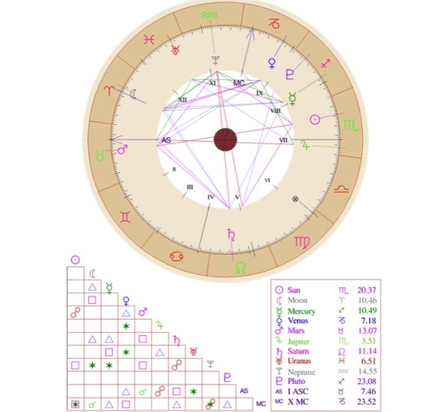
Task: Select the Neptune degree value 14.55
Action: 367,371
